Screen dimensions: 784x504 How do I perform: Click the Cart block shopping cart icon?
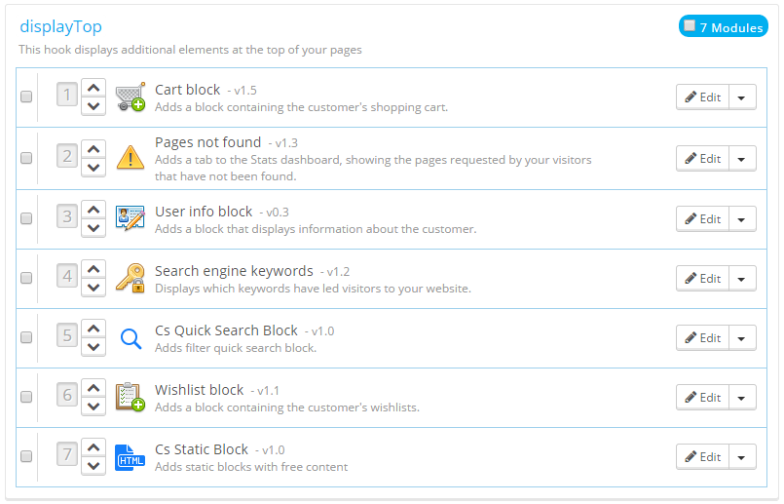point(130,97)
